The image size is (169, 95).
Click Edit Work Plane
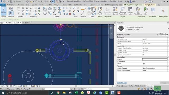(x=138, y=11)
